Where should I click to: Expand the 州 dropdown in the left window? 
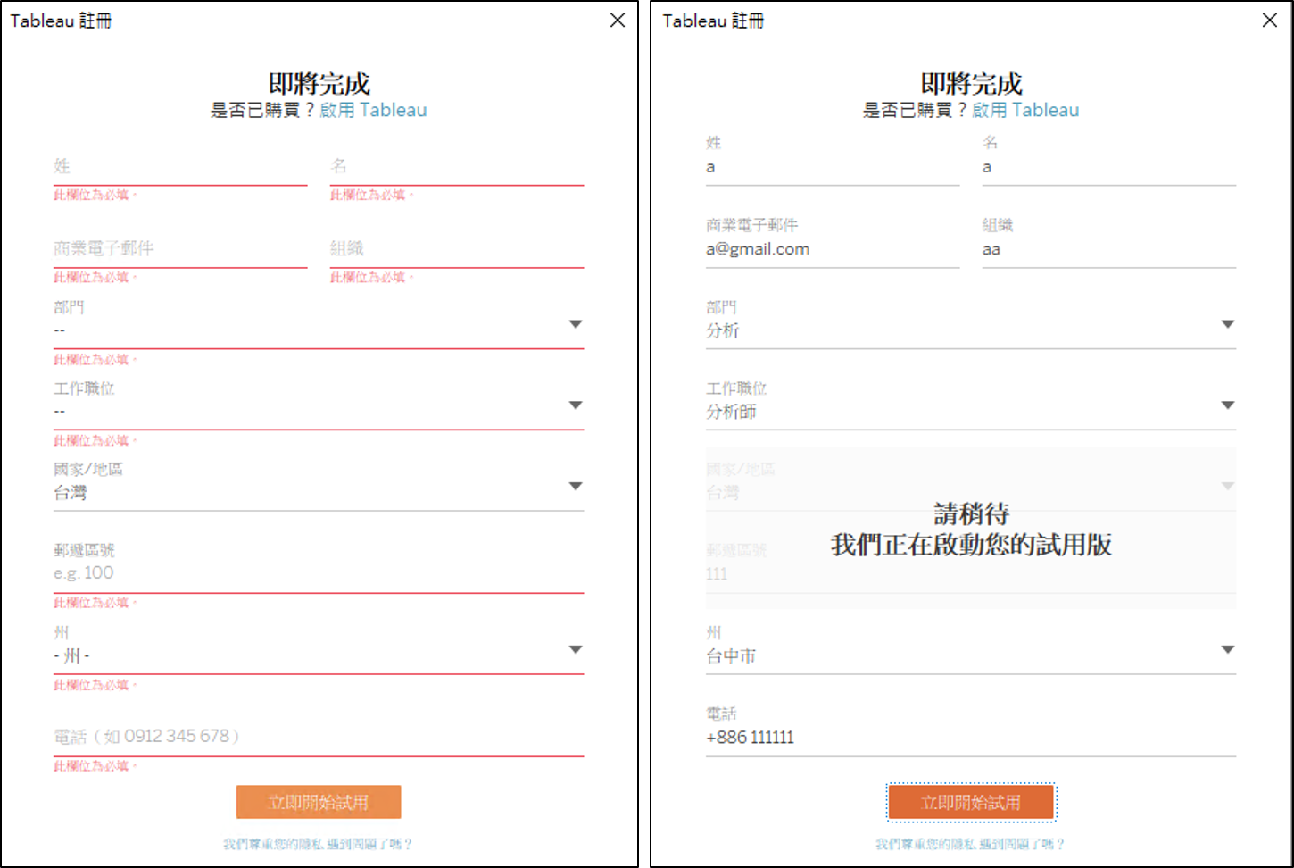[x=319, y=650]
